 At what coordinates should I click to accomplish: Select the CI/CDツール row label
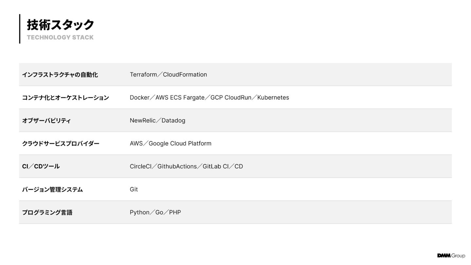(x=41, y=166)
